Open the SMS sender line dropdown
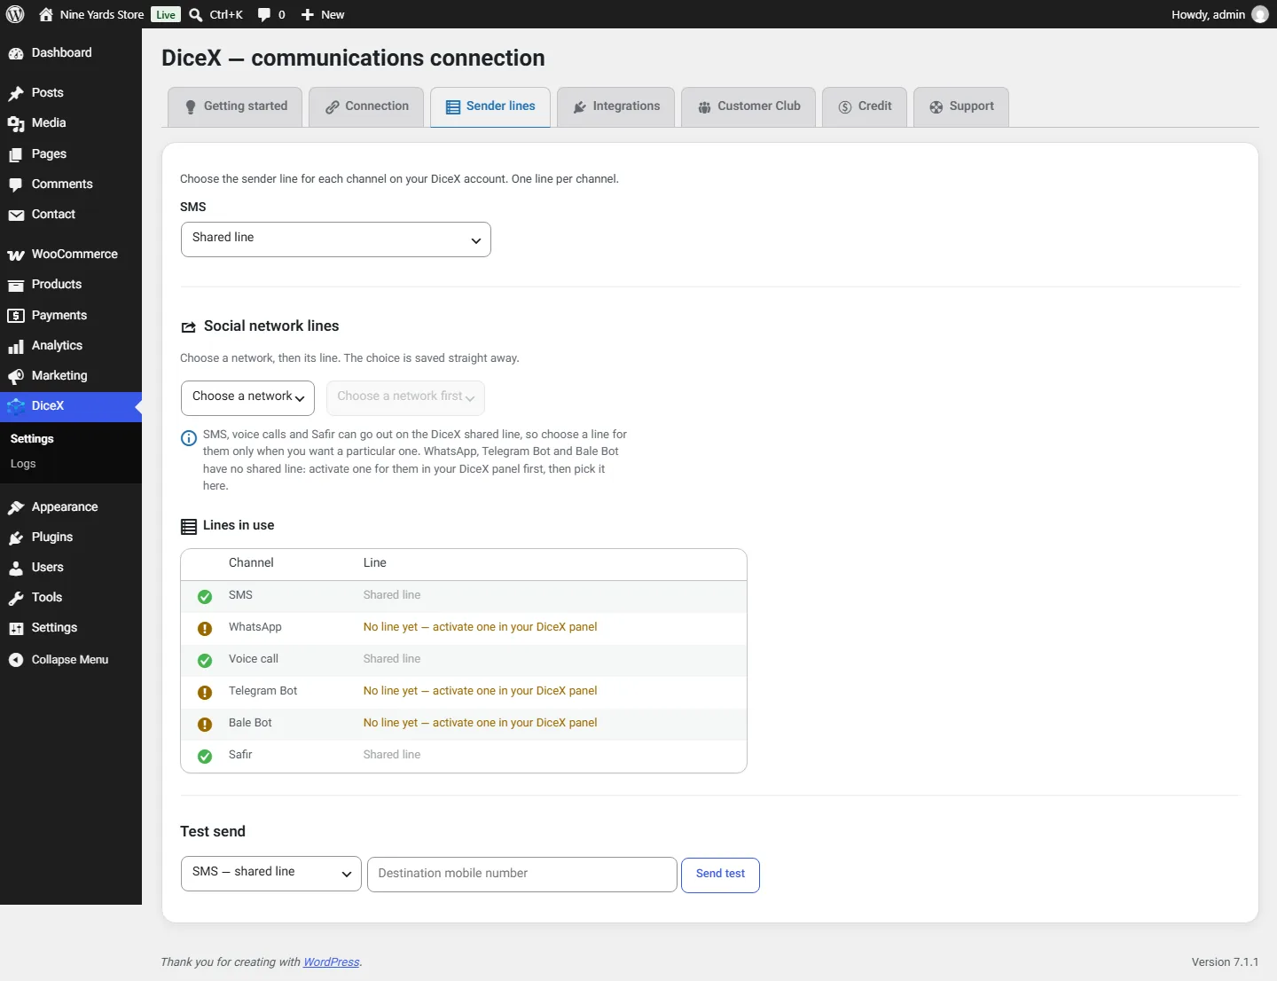 point(336,239)
